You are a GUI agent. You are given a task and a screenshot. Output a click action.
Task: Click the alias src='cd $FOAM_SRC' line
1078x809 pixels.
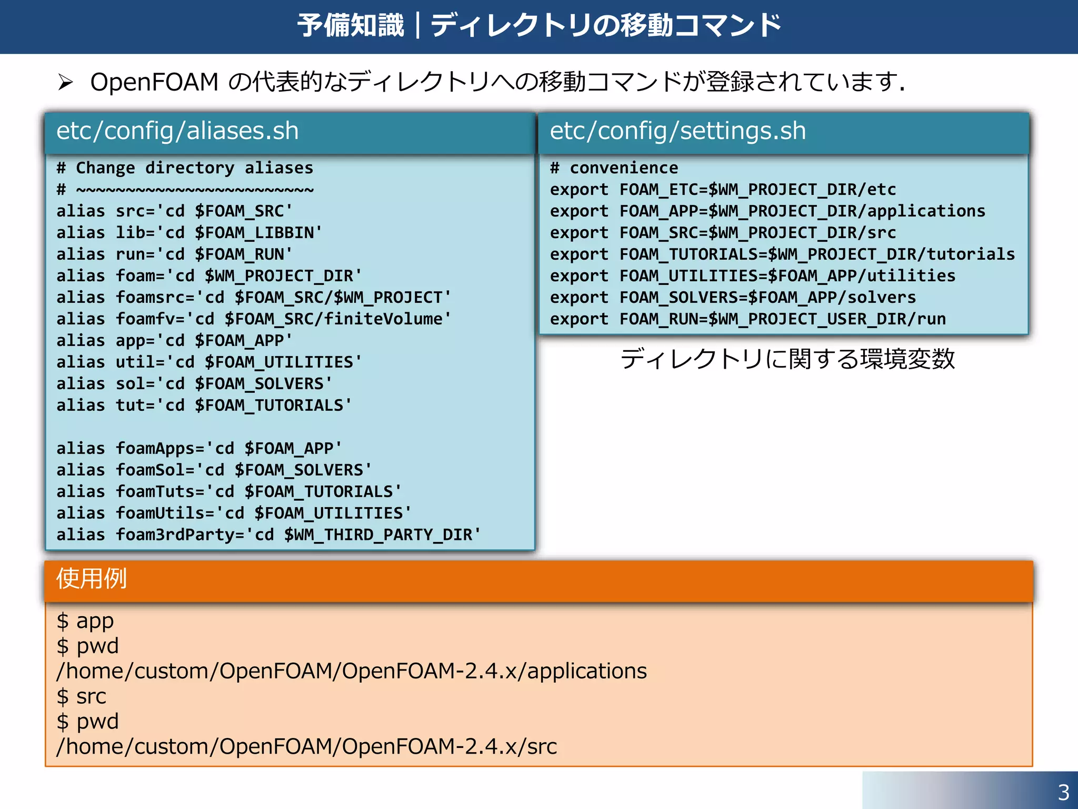tap(174, 211)
